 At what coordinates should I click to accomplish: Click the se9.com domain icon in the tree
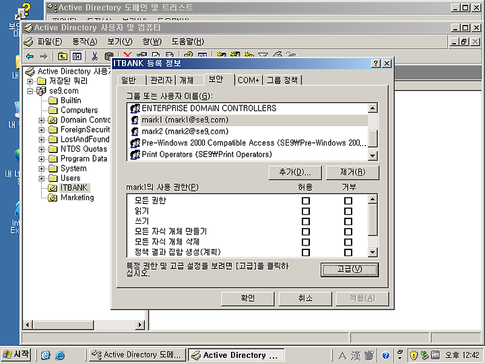(41, 91)
